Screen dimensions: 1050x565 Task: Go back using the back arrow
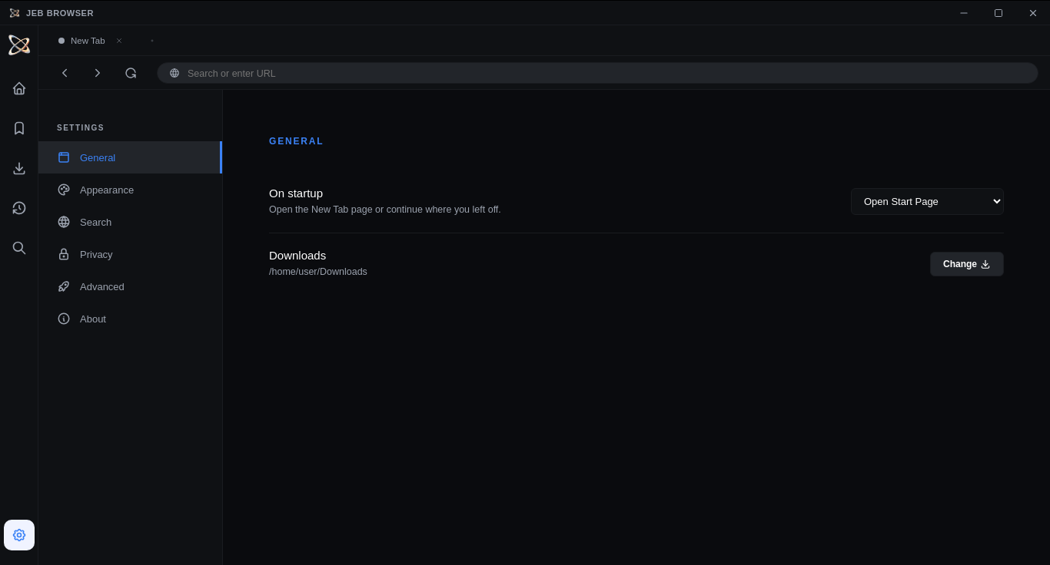click(x=65, y=72)
